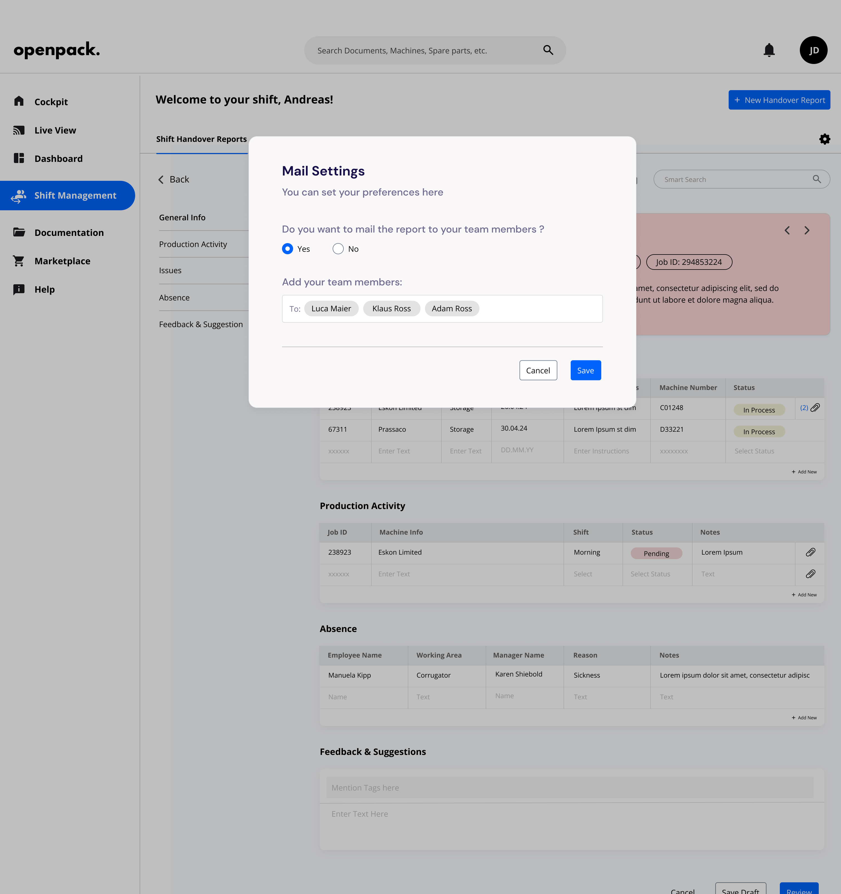Go to the next card with the right chevron
841x894 pixels.
tap(807, 230)
